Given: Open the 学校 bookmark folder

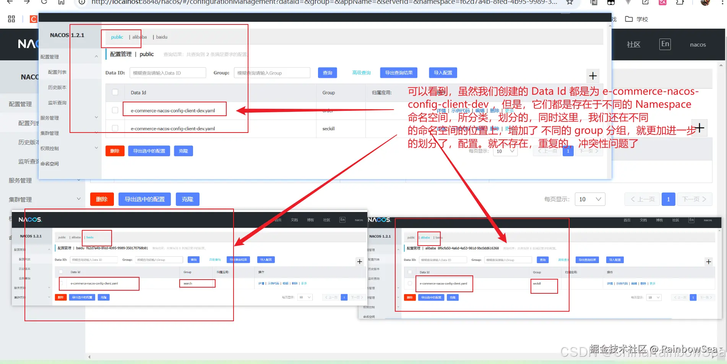Looking at the screenshot, I should coord(636,19).
